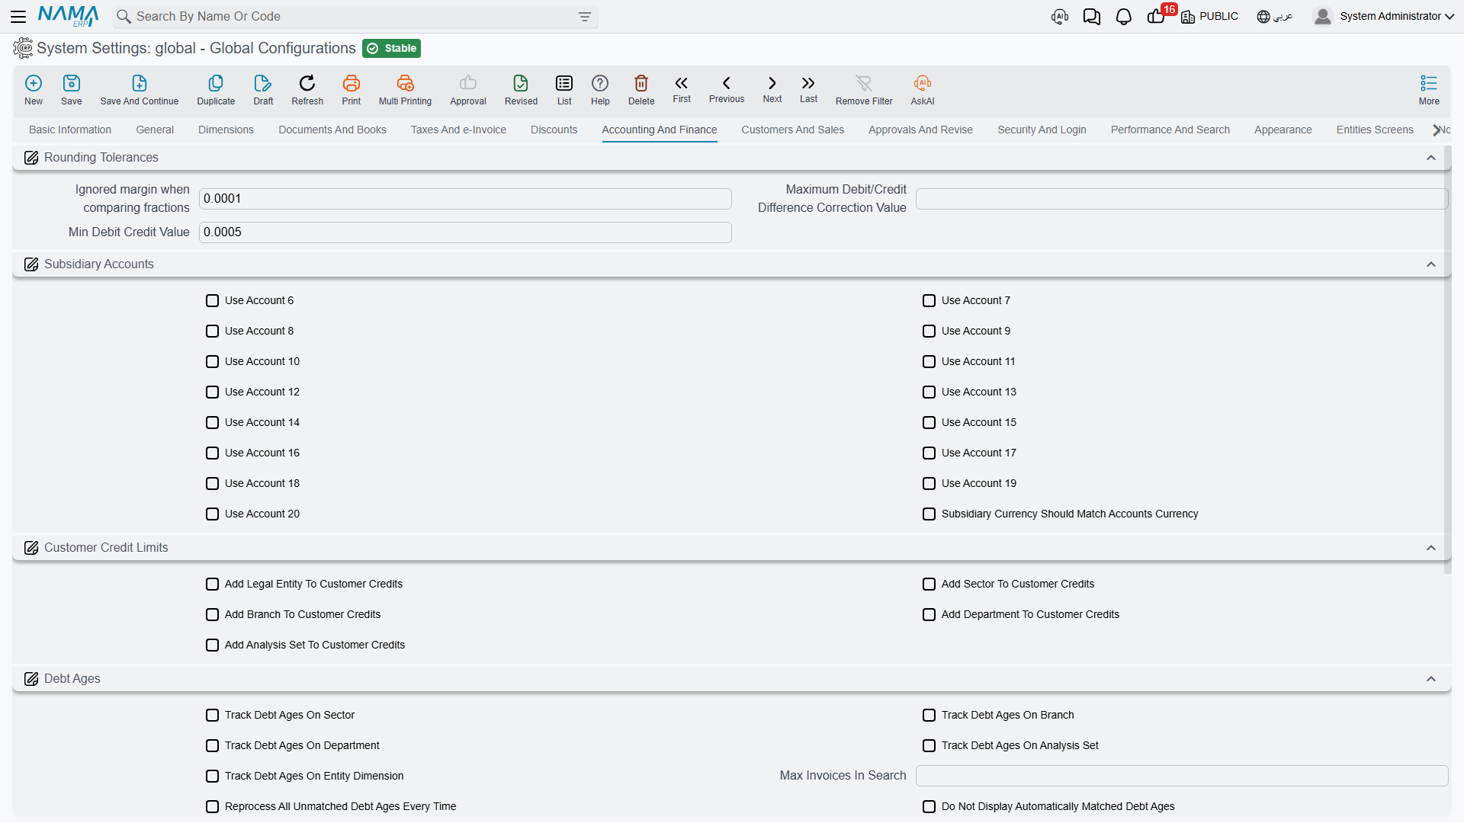1464x823 pixels.
Task: Click the New record icon
Action: [x=34, y=83]
